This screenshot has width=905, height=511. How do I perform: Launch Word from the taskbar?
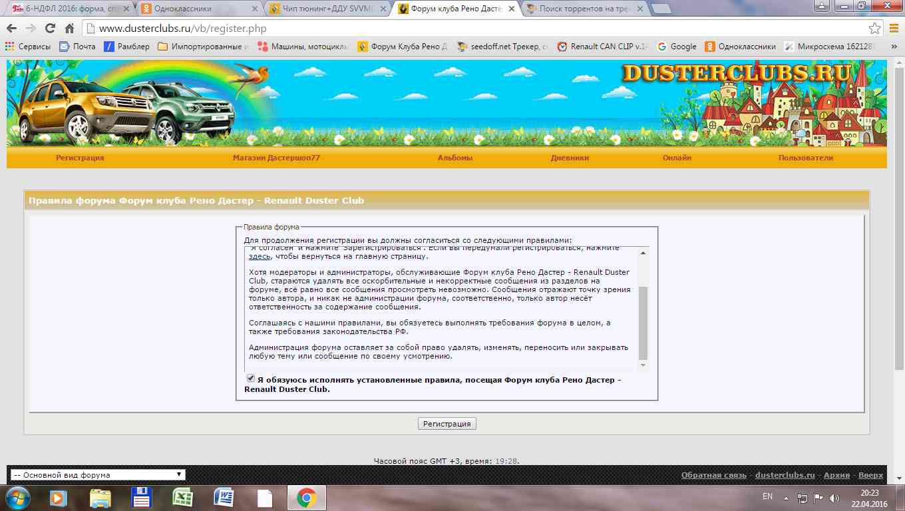224,498
